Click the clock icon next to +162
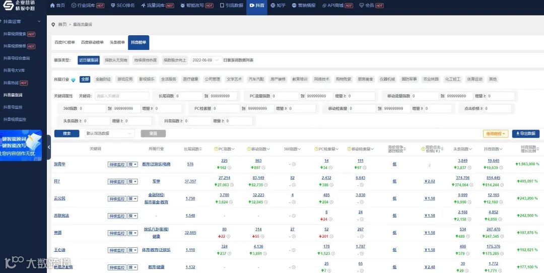The width and height of the screenshot is (544, 273). 230,168
